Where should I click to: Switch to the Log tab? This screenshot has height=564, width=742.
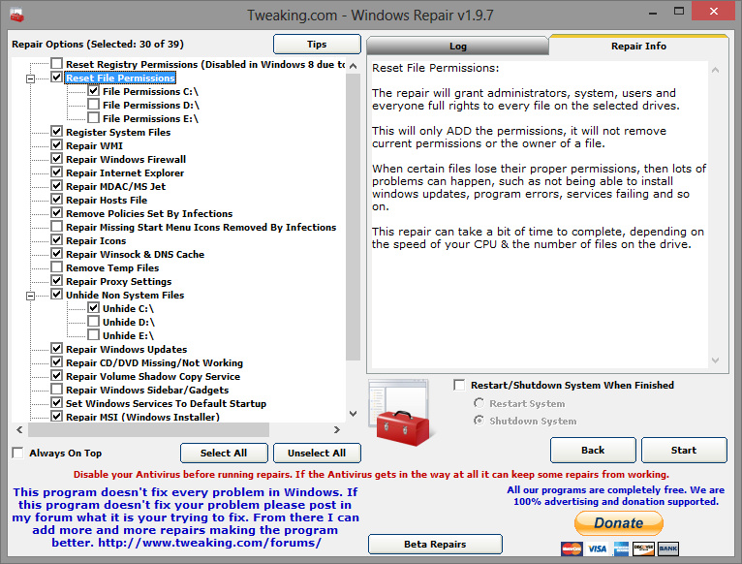click(x=457, y=46)
